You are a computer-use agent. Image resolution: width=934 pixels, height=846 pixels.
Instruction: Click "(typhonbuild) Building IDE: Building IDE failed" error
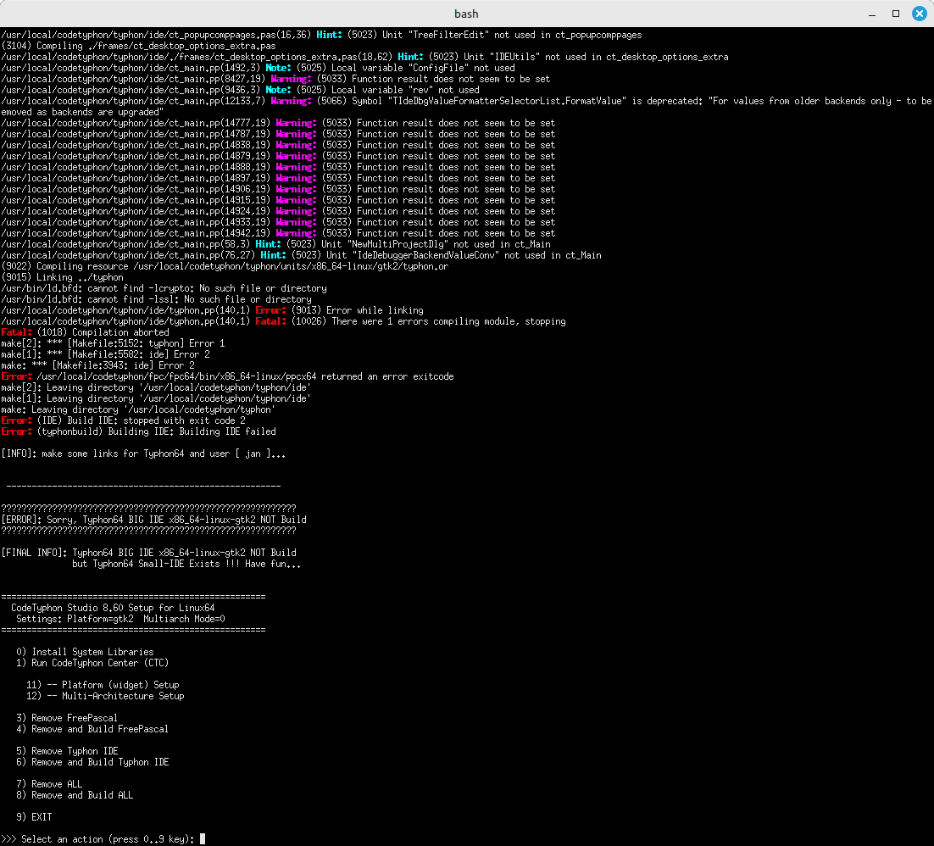[x=139, y=431]
